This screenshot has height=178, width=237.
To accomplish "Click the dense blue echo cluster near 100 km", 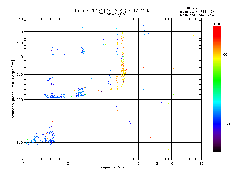I will coord(49,137).
